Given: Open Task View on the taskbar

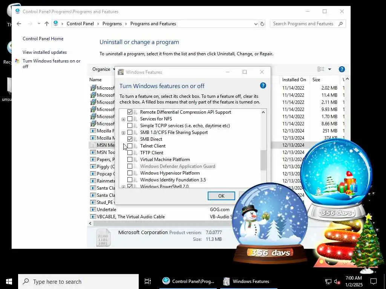Looking at the screenshot, I should click(x=147, y=281).
